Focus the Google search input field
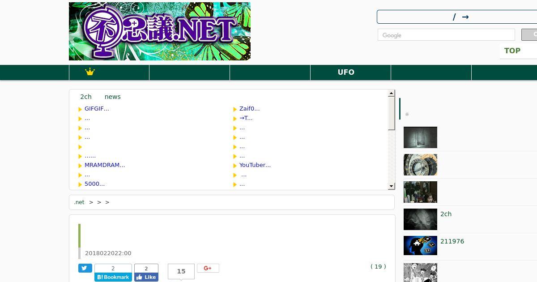 [446, 35]
